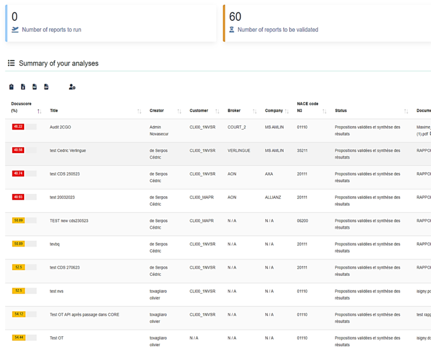Sort by Broker using its sort arrows
Screen dimensions: 431x348
[x=254, y=111]
